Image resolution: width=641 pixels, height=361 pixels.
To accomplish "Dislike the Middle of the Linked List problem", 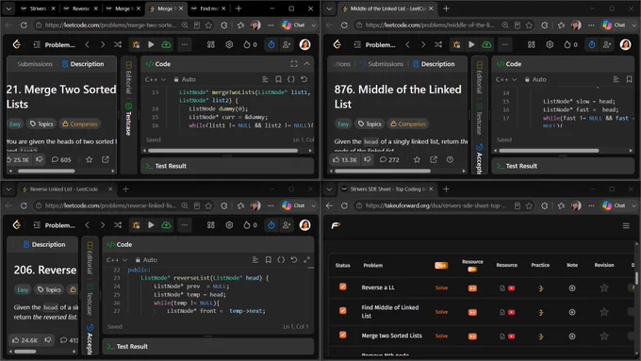I will click(368, 159).
